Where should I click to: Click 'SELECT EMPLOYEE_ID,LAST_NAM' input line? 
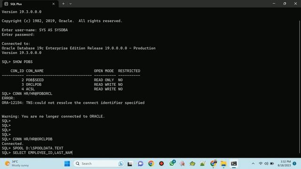coord(43,153)
